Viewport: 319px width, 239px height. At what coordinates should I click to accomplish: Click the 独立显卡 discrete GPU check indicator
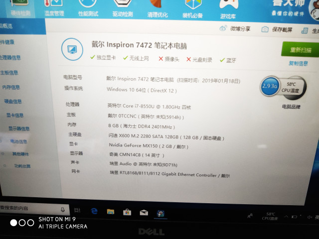(x=103, y=58)
